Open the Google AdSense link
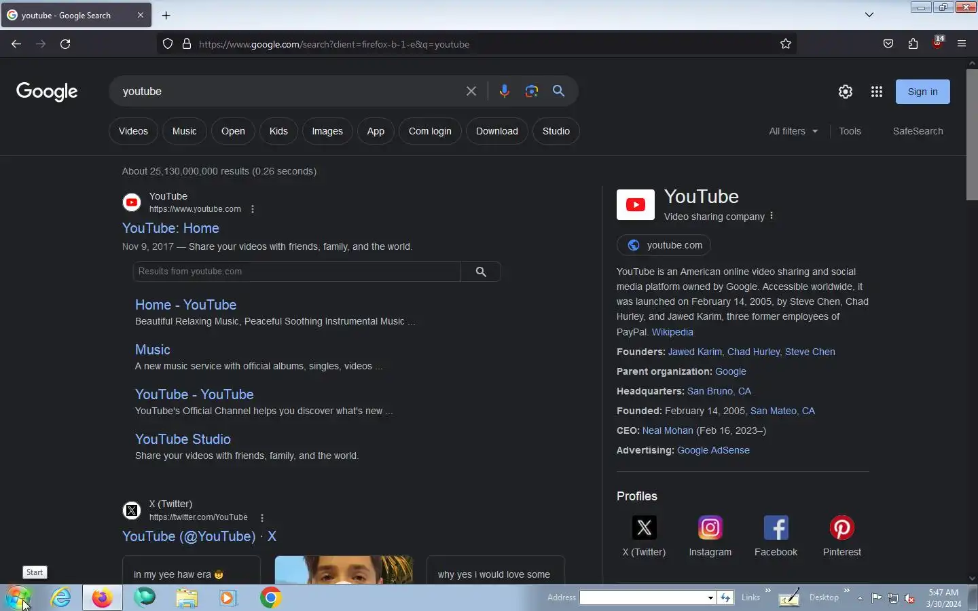978x611 pixels. 713,450
